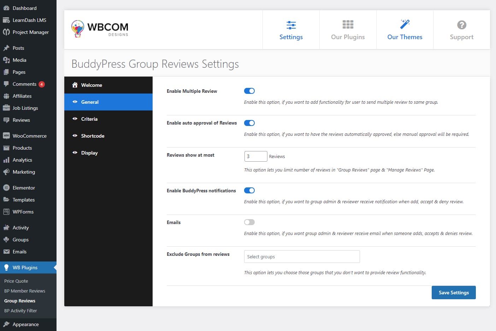Open Our Plugins grid icon
Screen dimensions: 496x331
tap(348, 25)
